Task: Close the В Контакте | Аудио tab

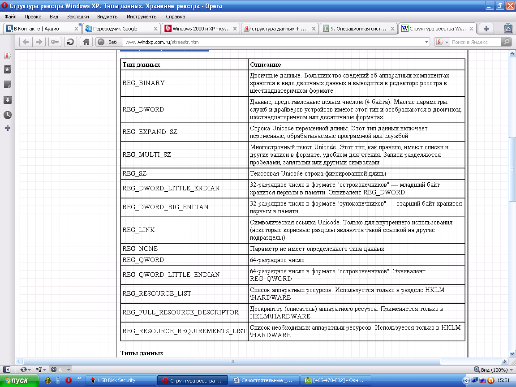Action: coord(76,29)
